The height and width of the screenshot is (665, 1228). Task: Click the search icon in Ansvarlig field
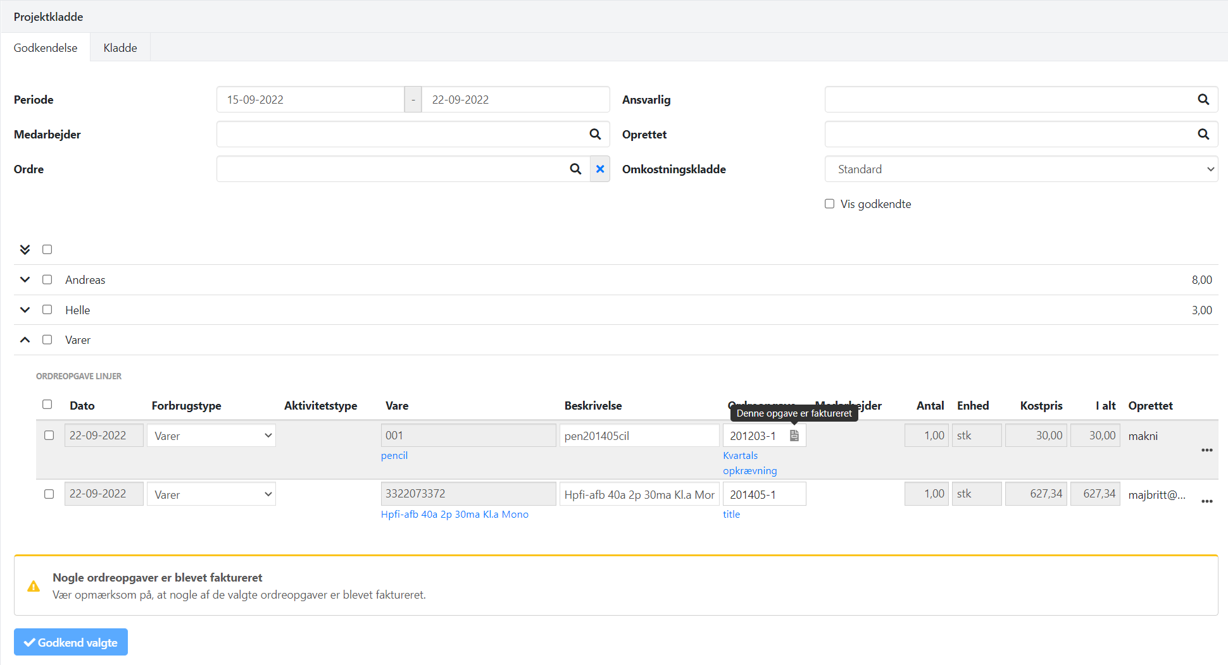(x=1203, y=99)
